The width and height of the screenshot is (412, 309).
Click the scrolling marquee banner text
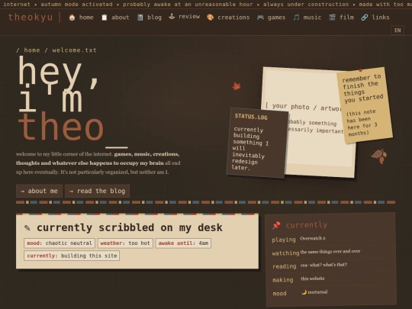click(206, 5)
